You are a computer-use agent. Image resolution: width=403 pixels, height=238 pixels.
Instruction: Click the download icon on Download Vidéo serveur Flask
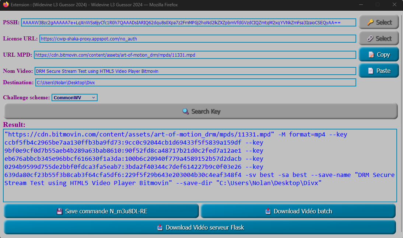pyautogui.click(x=160, y=227)
